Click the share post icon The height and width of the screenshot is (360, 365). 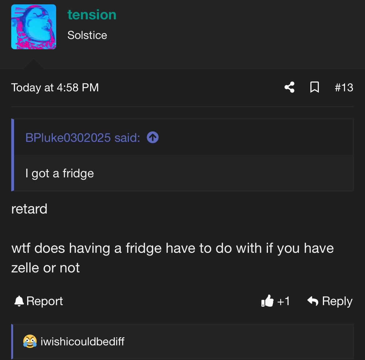[x=290, y=87]
